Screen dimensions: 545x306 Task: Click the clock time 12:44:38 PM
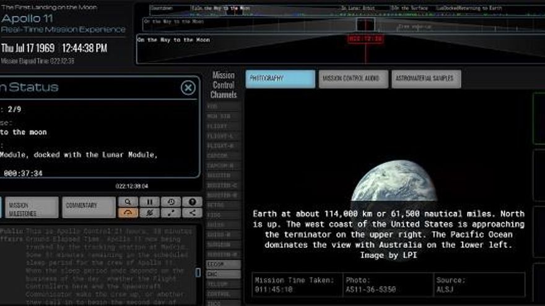pos(84,48)
